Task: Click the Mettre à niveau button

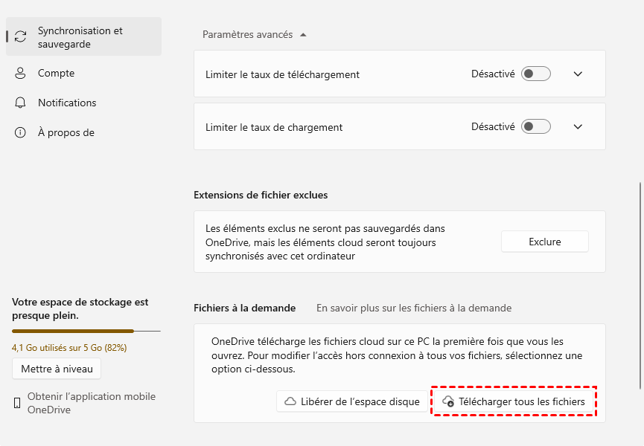Action: [57, 369]
